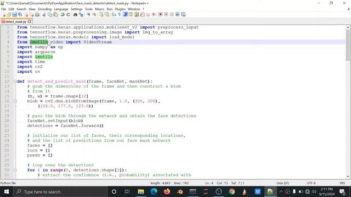The width and height of the screenshot is (351, 197).
Task: Toggle INS insert mode in status bar
Action: click(x=342, y=183)
